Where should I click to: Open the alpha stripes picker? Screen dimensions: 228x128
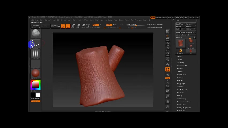pyautogui.click(x=36, y=54)
